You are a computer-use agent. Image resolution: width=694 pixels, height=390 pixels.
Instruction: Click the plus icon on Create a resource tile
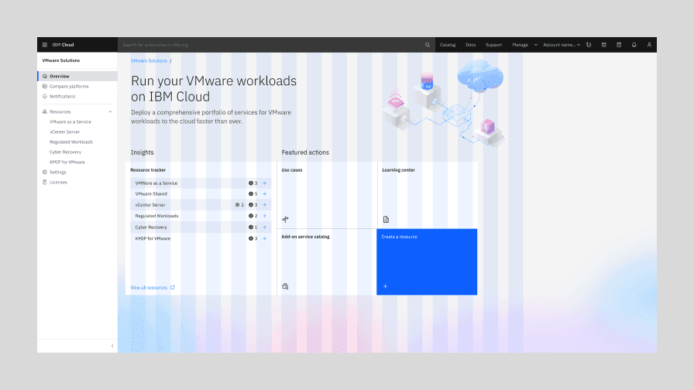click(385, 286)
